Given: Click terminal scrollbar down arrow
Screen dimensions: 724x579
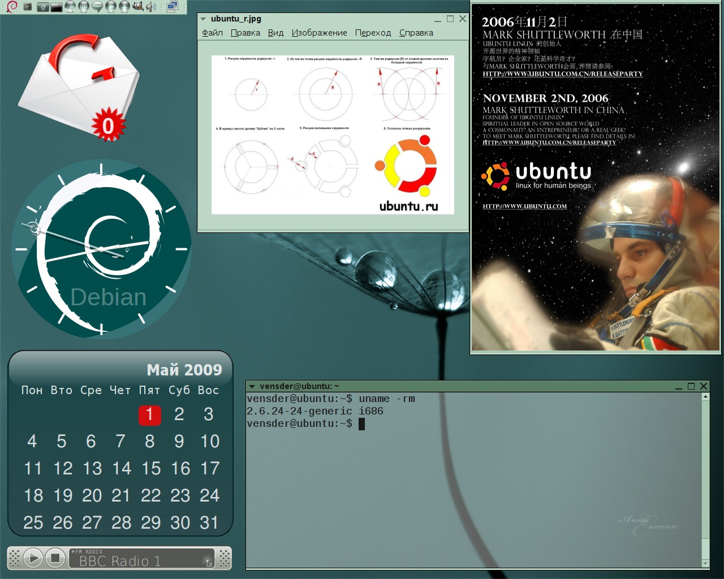Looking at the screenshot, I should click(705, 564).
